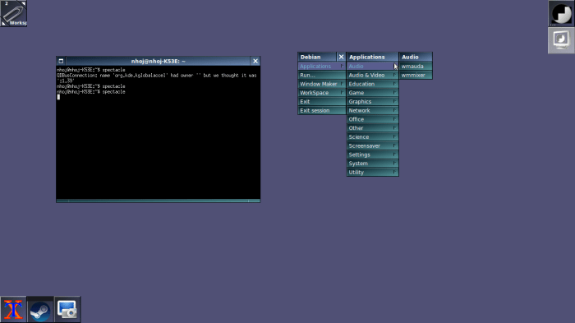The width and height of the screenshot is (575, 323).
Task: Choose Run... from the Debian menu
Action: [322, 75]
